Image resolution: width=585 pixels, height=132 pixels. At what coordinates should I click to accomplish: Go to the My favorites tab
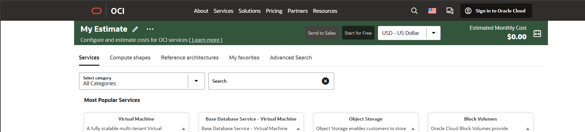(x=244, y=58)
